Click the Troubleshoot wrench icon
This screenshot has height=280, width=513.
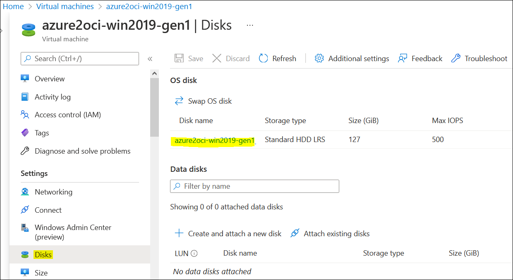456,59
